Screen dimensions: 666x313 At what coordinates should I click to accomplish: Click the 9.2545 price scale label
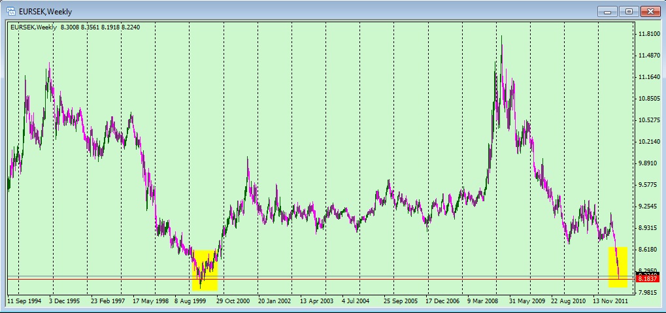coord(649,206)
